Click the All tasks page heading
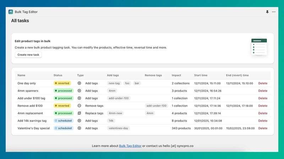The image size is (284, 159). pyautogui.click(x=20, y=21)
